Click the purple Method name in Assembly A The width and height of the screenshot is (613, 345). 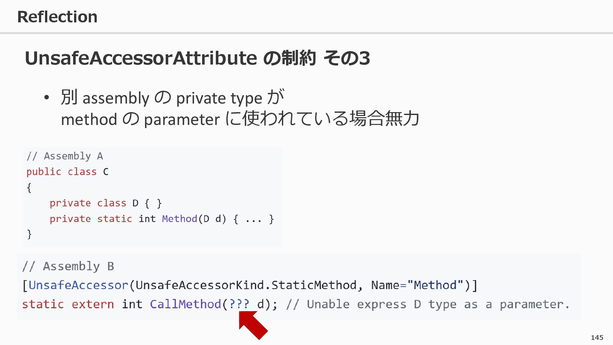tap(179, 219)
